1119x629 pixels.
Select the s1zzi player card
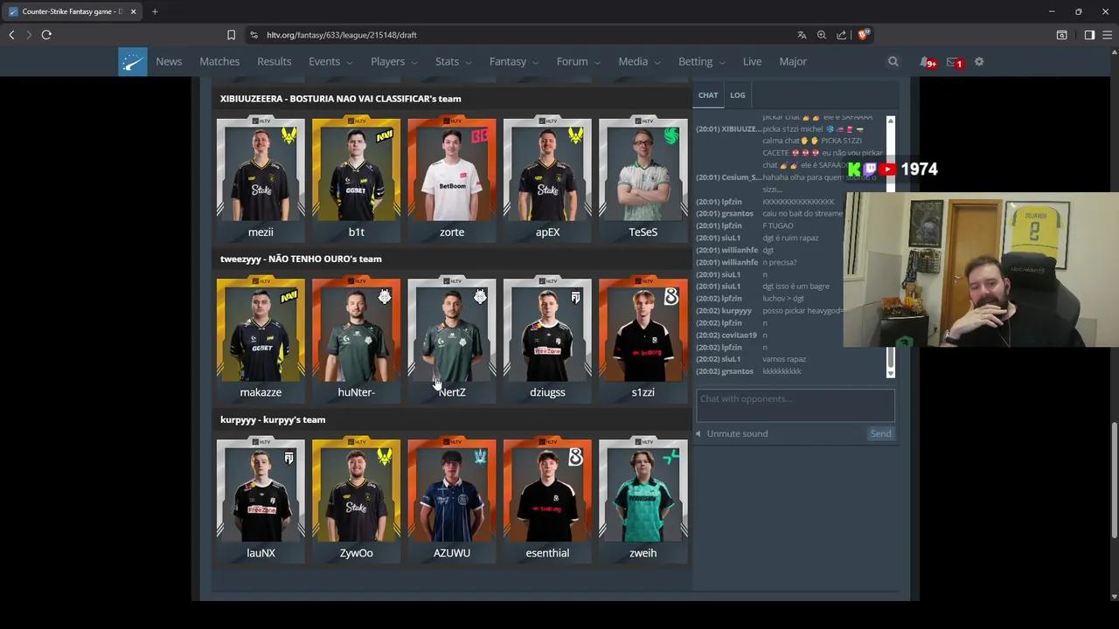pos(643,339)
